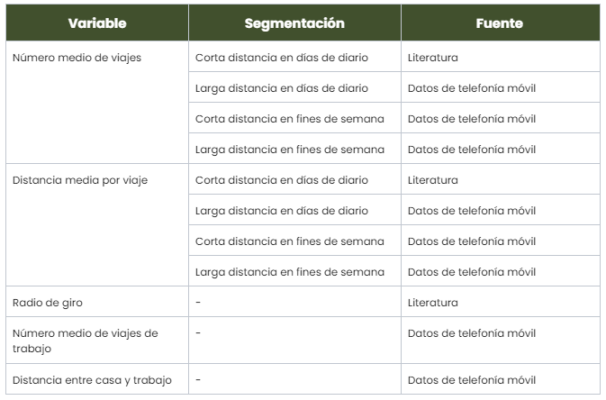The image size is (606, 400).
Task: Select the dash cell in Radio de giro row
Action: coord(198,303)
